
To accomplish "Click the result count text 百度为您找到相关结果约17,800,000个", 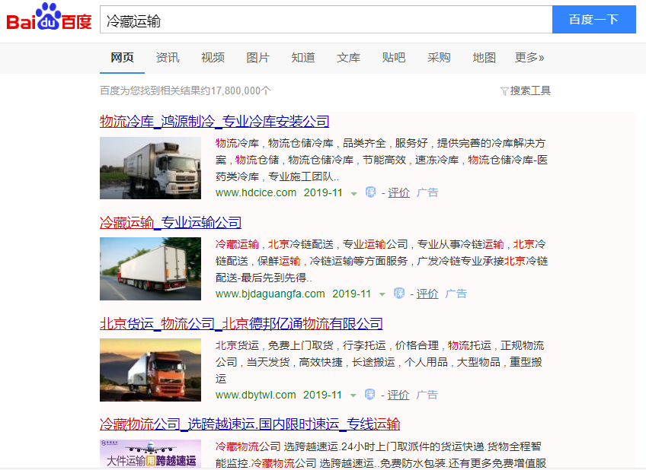I will click(185, 91).
